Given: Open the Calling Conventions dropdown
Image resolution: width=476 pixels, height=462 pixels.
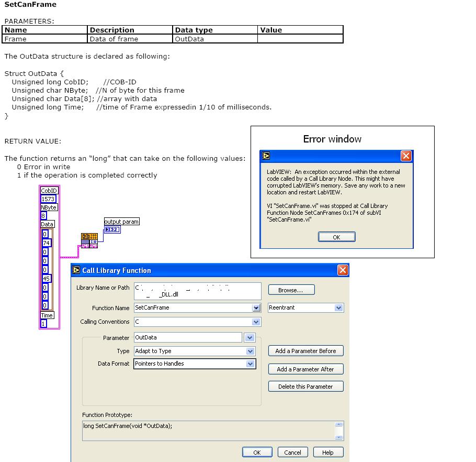Looking at the screenshot, I should coord(256,322).
